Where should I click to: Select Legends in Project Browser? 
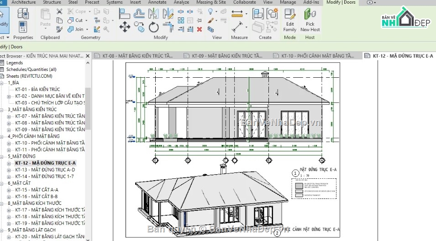click(15, 63)
